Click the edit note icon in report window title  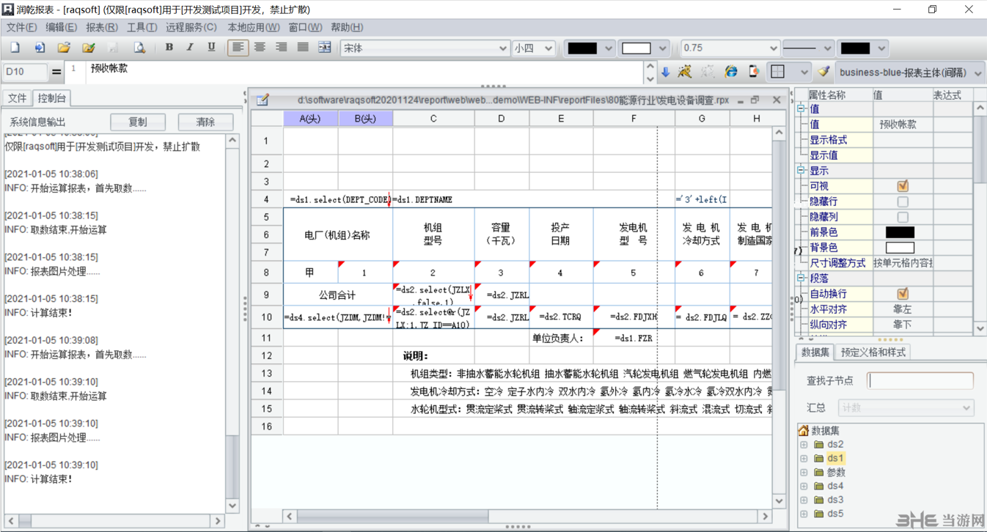[263, 100]
